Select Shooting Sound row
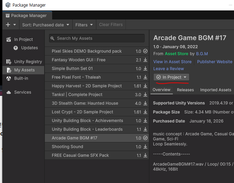This screenshot has width=234, height=183. pos(97,147)
